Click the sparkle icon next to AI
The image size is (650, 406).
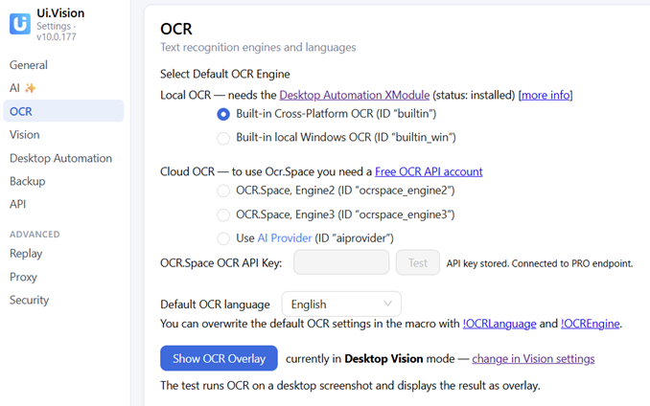[x=31, y=88]
